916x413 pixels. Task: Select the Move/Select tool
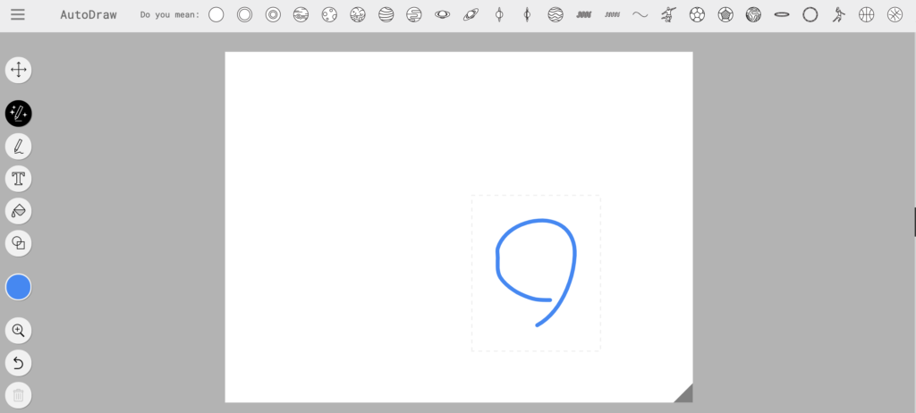coord(19,70)
